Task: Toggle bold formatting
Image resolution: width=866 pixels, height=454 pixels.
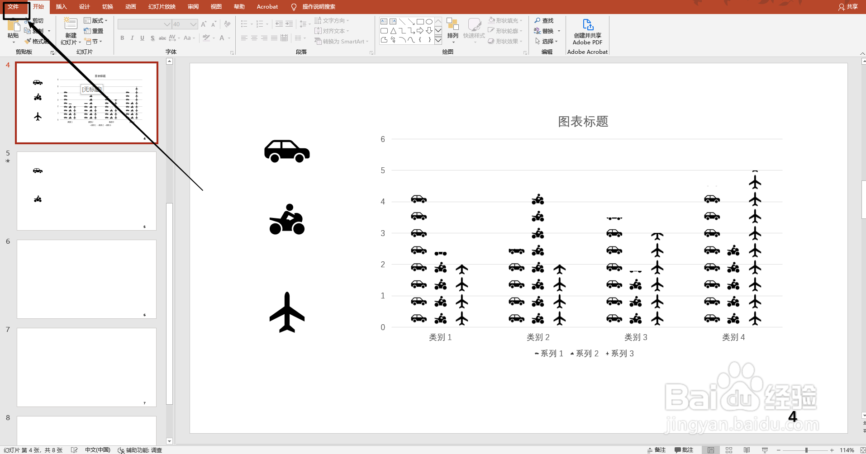Action: click(122, 38)
